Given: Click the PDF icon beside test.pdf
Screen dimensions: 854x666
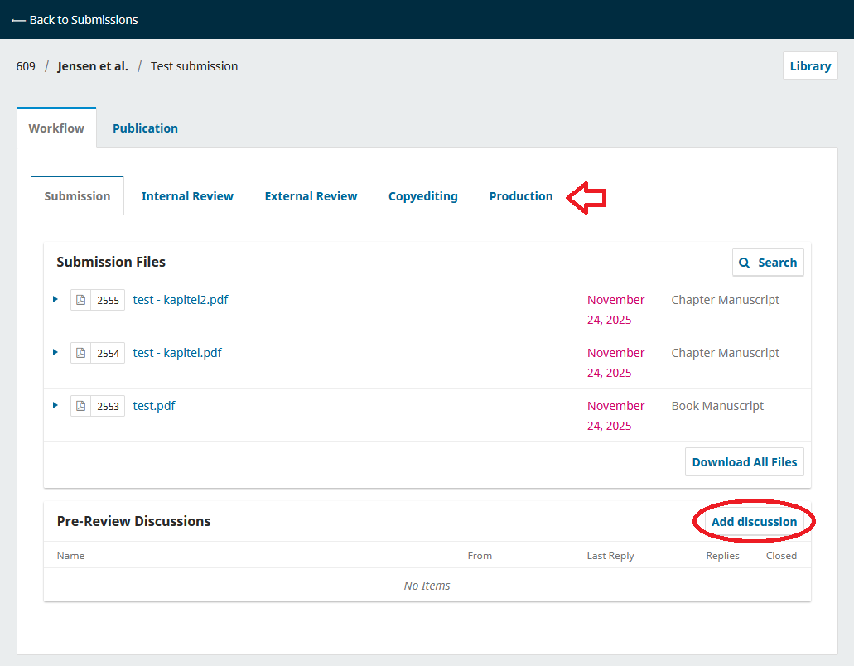Looking at the screenshot, I should tap(80, 405).
